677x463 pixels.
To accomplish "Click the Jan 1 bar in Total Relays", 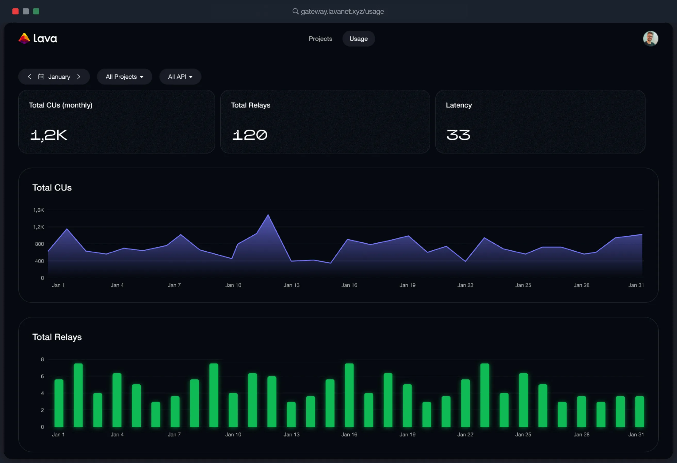I will (x=59, y=403).
